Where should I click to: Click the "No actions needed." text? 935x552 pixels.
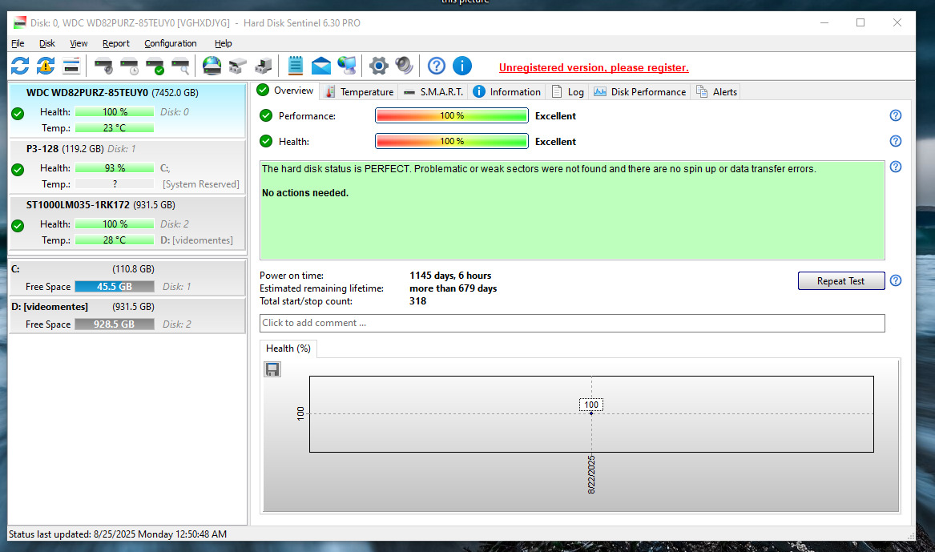(x=305, y=193)
